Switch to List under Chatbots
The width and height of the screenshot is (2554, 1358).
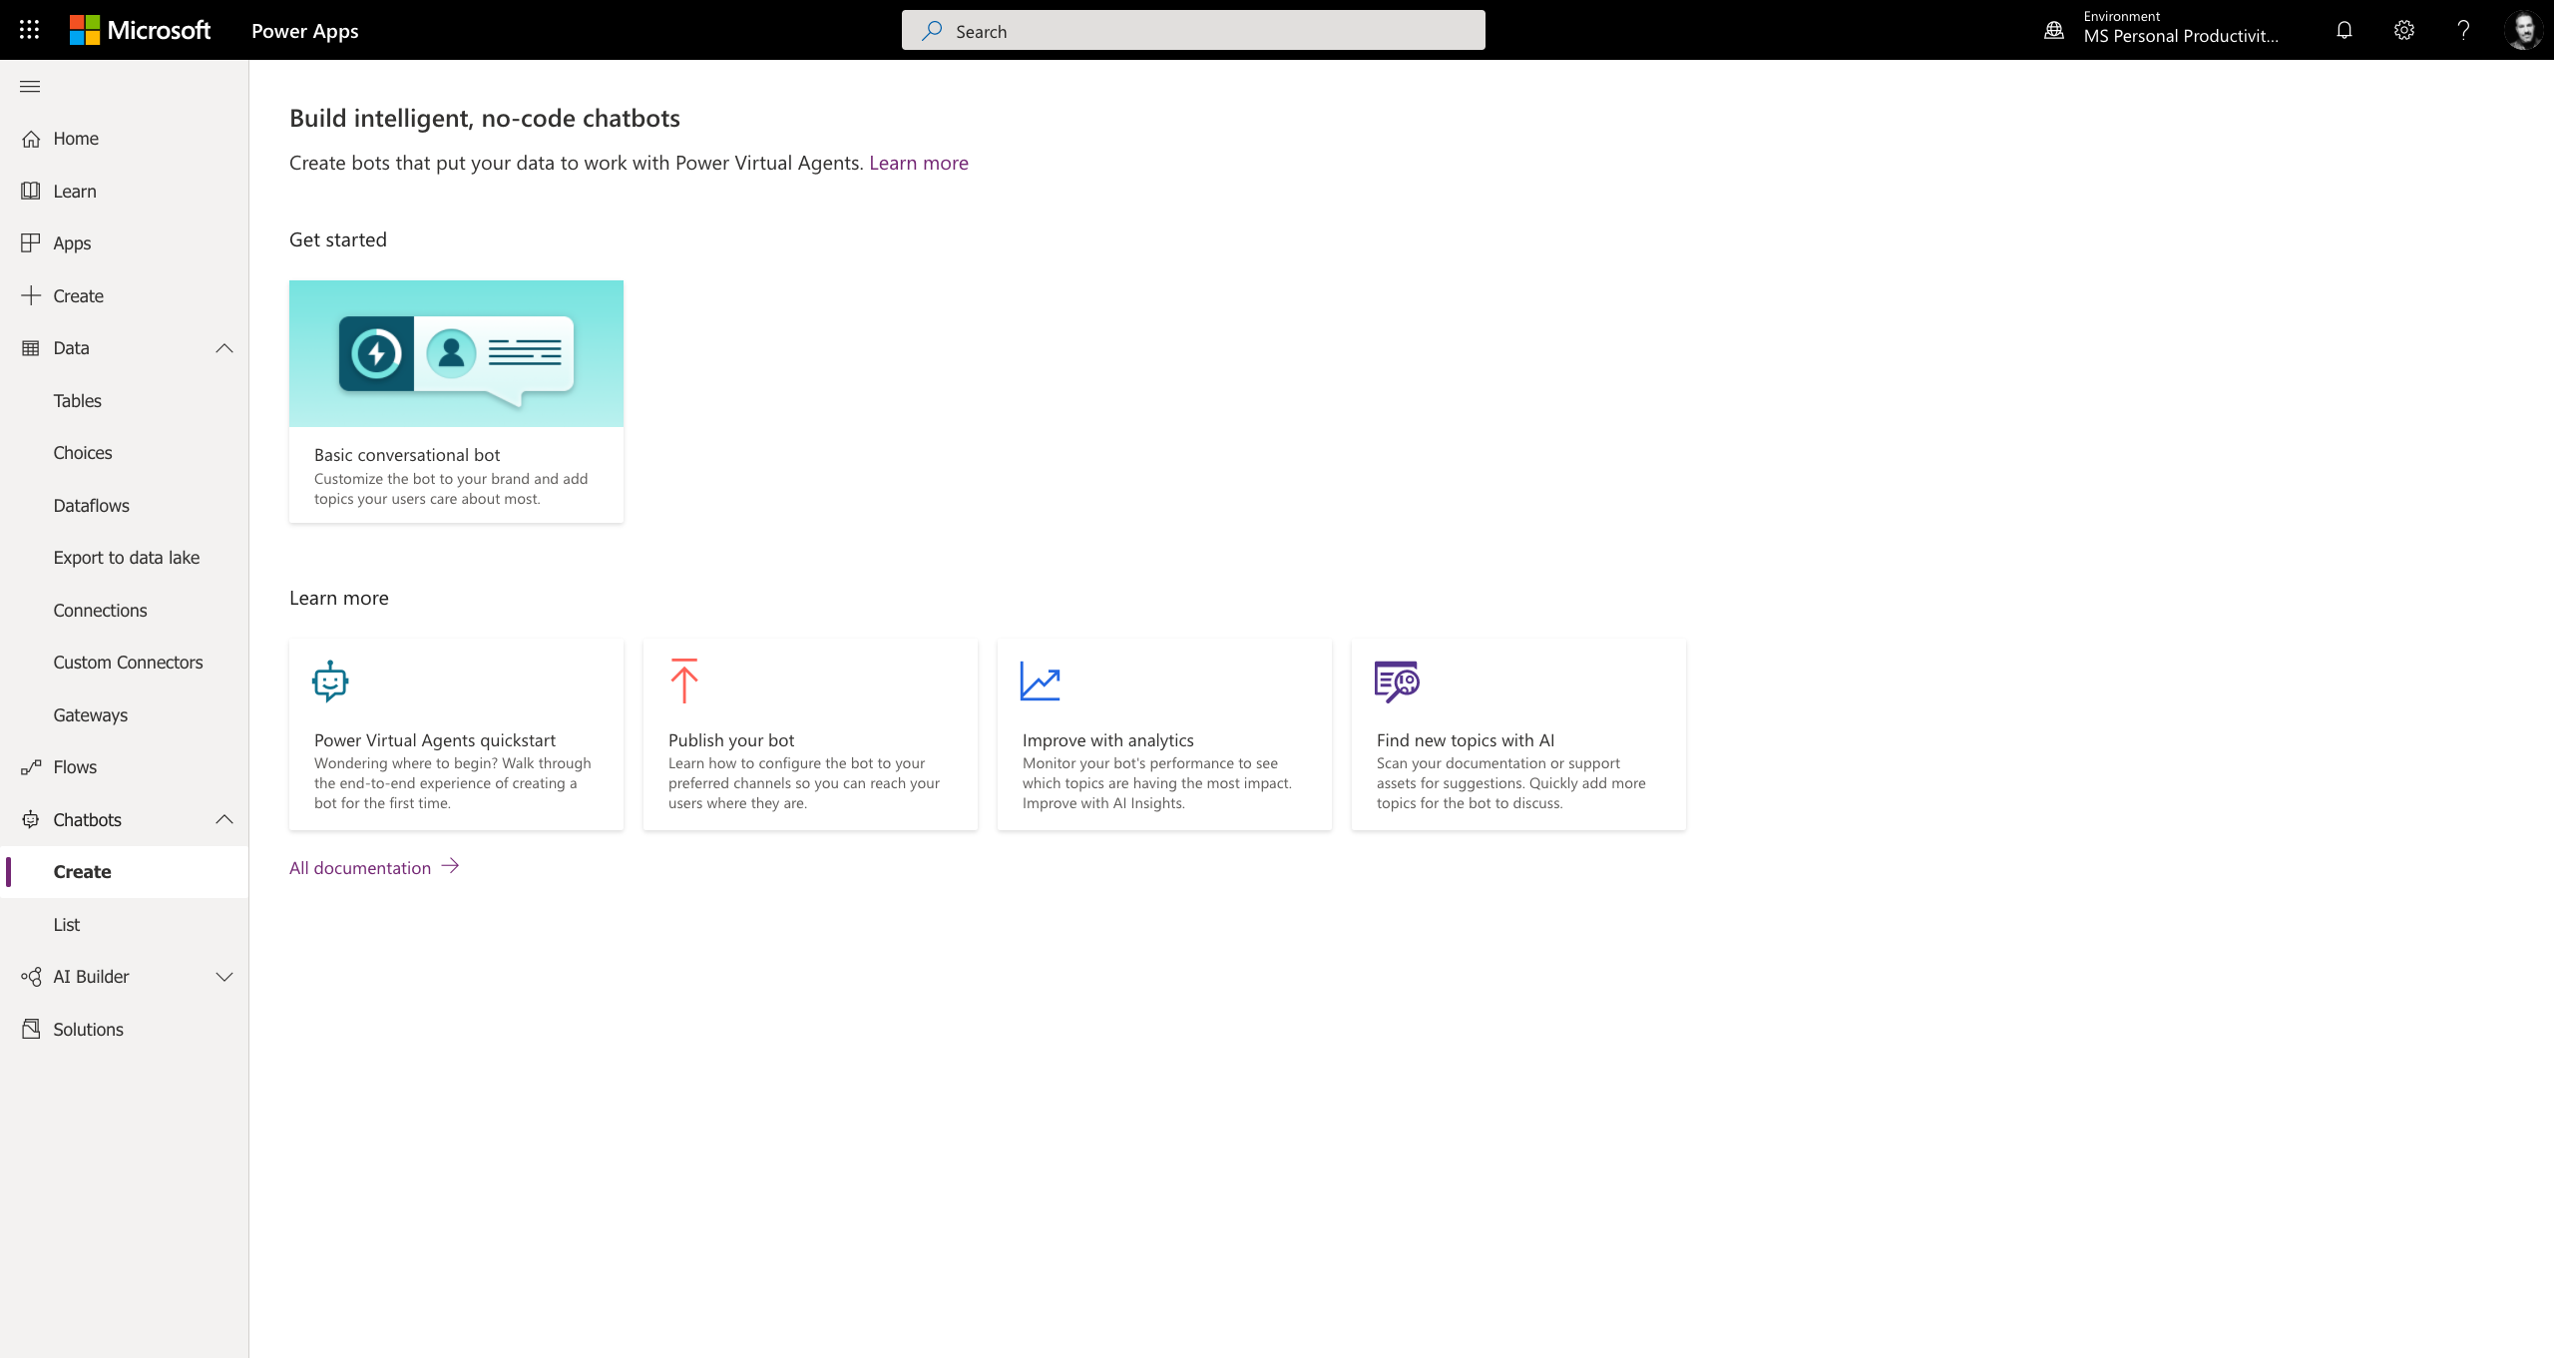66,923
